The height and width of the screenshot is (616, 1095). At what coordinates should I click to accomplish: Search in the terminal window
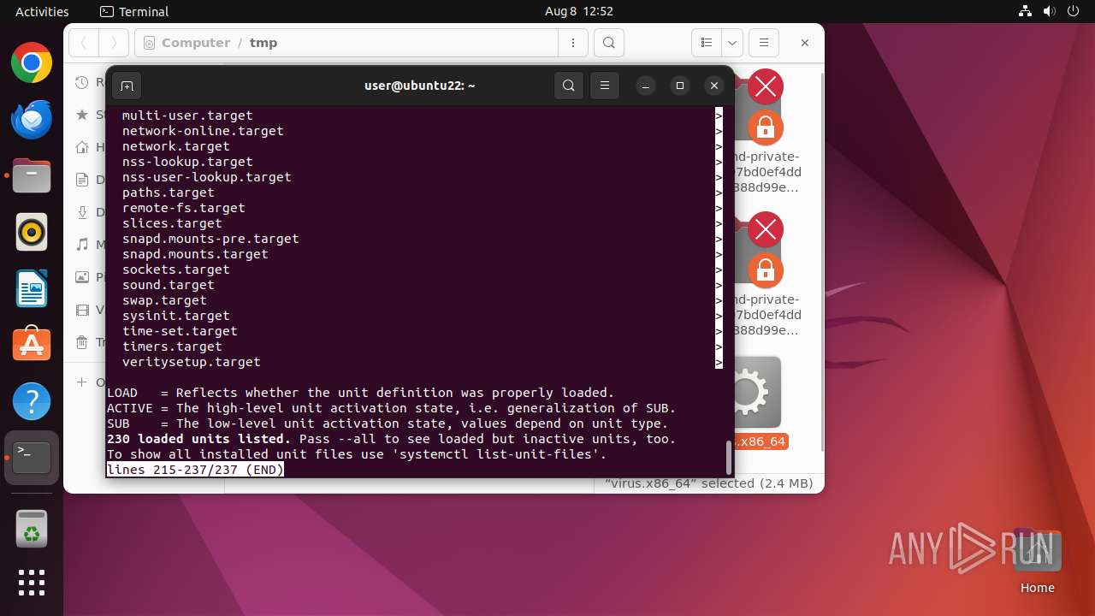coord(569,86)
